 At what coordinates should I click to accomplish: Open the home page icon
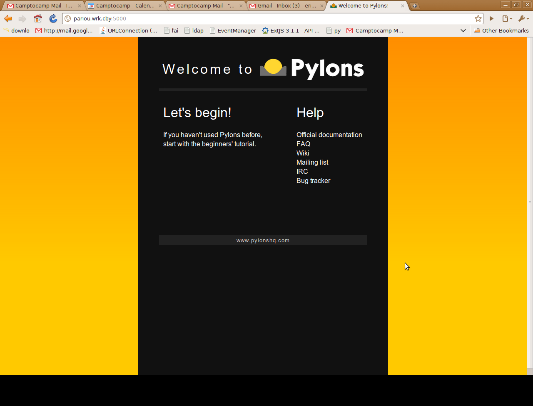tap(38, 18)
